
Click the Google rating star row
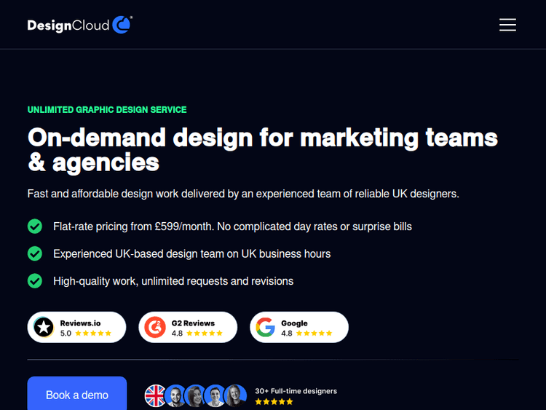click(314, 333)
